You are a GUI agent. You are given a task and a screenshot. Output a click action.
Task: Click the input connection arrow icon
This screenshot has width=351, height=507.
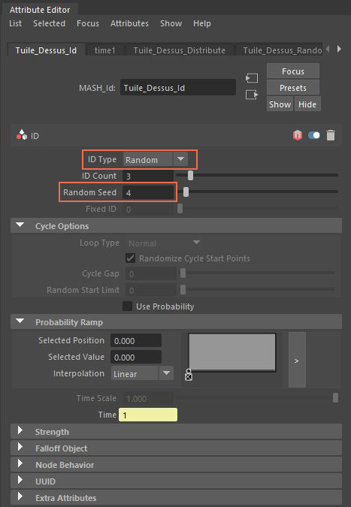pyautogui.click(x=251, y=78)
